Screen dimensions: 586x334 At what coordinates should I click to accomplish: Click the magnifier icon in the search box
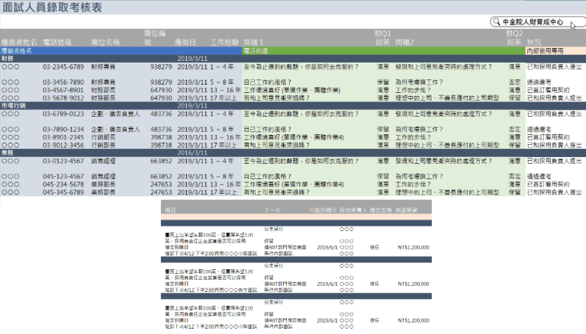point(497,23)
